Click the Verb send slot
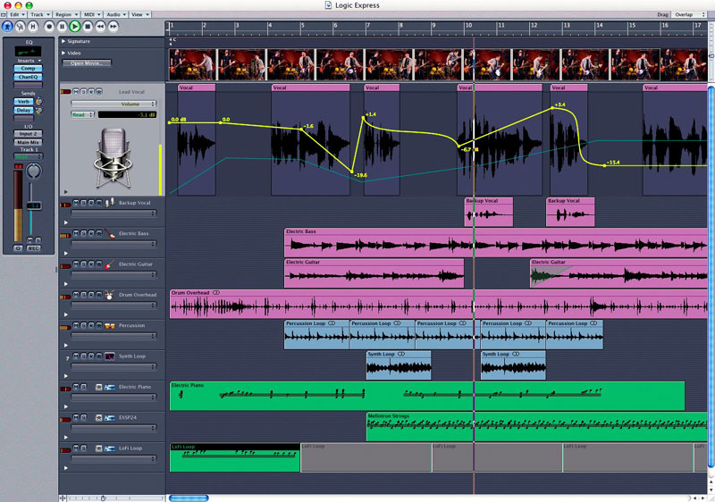This screenshot has width=715, height=502. 24,102
